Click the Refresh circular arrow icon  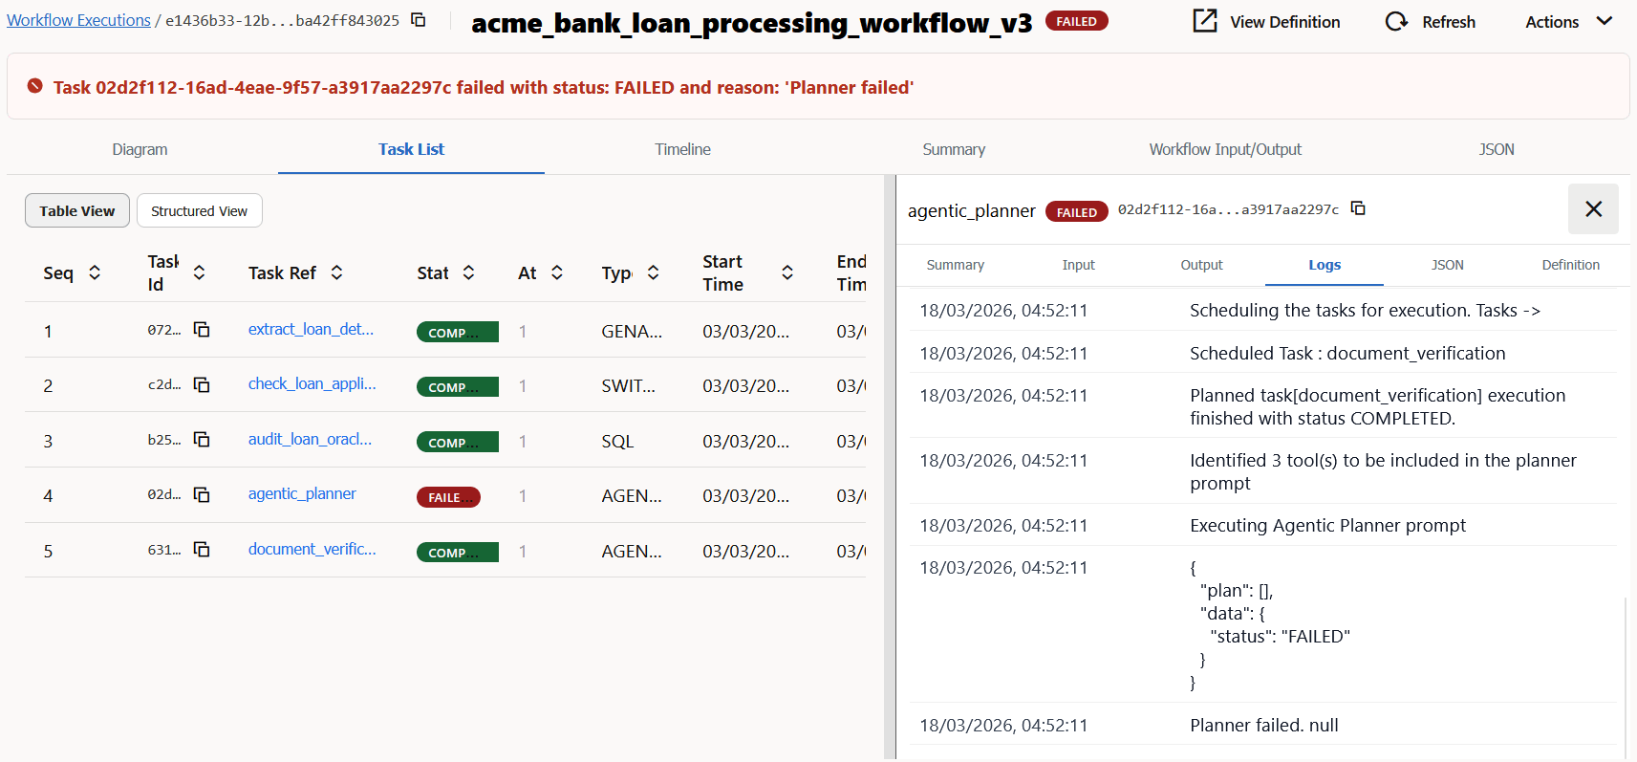pyautogui.click(x=1397, y=21)
